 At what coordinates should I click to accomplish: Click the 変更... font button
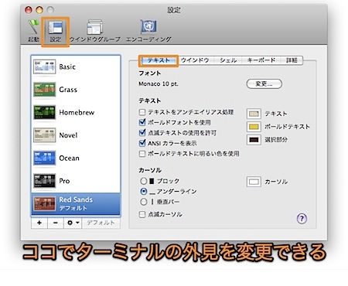264,84
